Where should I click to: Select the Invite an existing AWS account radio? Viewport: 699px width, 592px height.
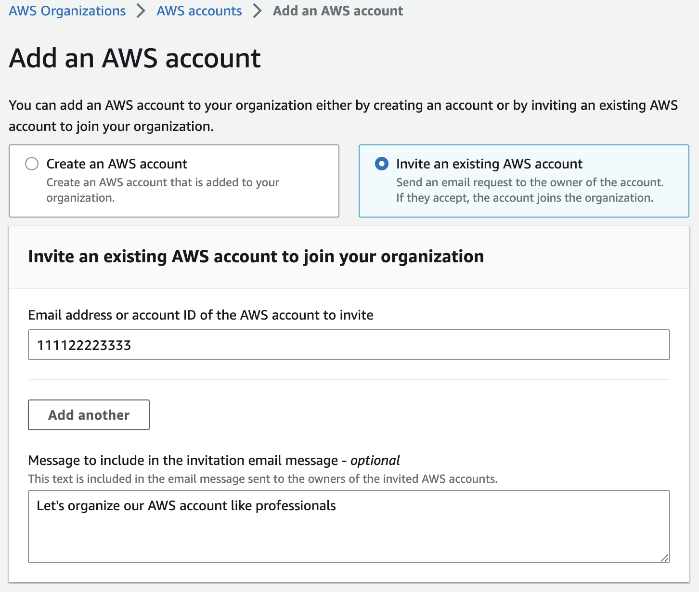click(x=381, y=164)
